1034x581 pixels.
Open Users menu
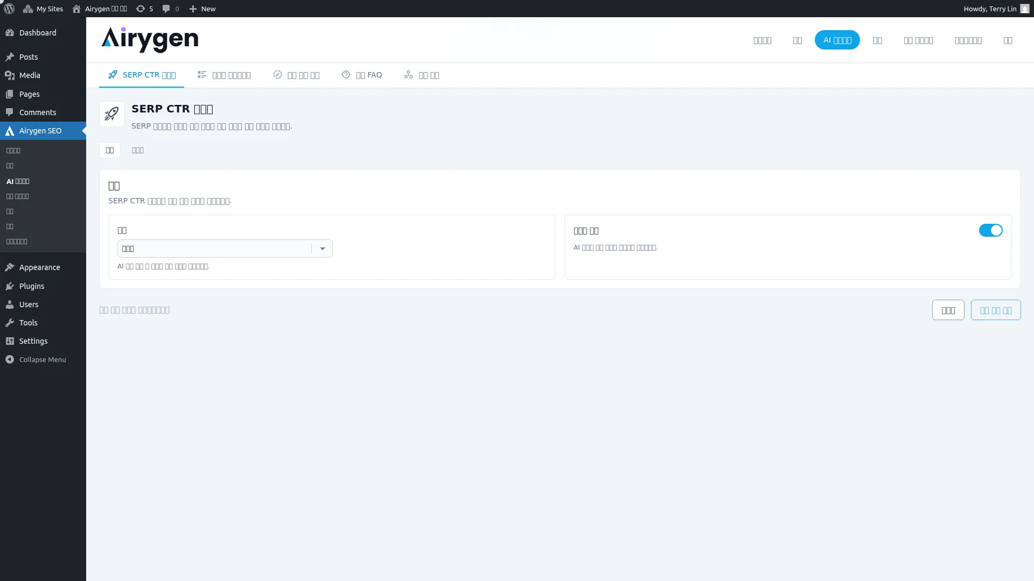(43, 304)
